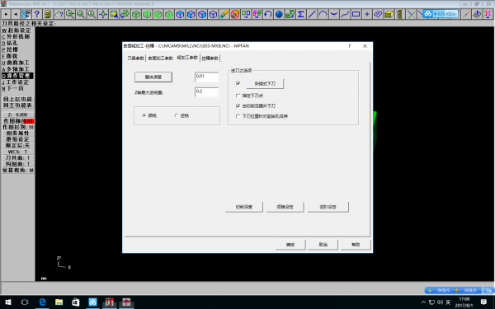The image size is (495, 309).
Task: Open 螺旋式下刀 settings button
Action: (x=265, y=83)
